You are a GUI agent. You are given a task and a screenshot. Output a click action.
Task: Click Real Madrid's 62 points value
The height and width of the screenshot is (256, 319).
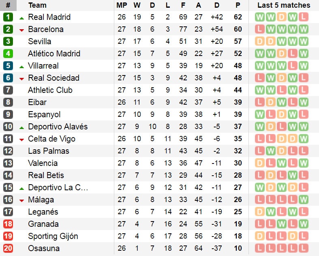(x=238, y=17)
